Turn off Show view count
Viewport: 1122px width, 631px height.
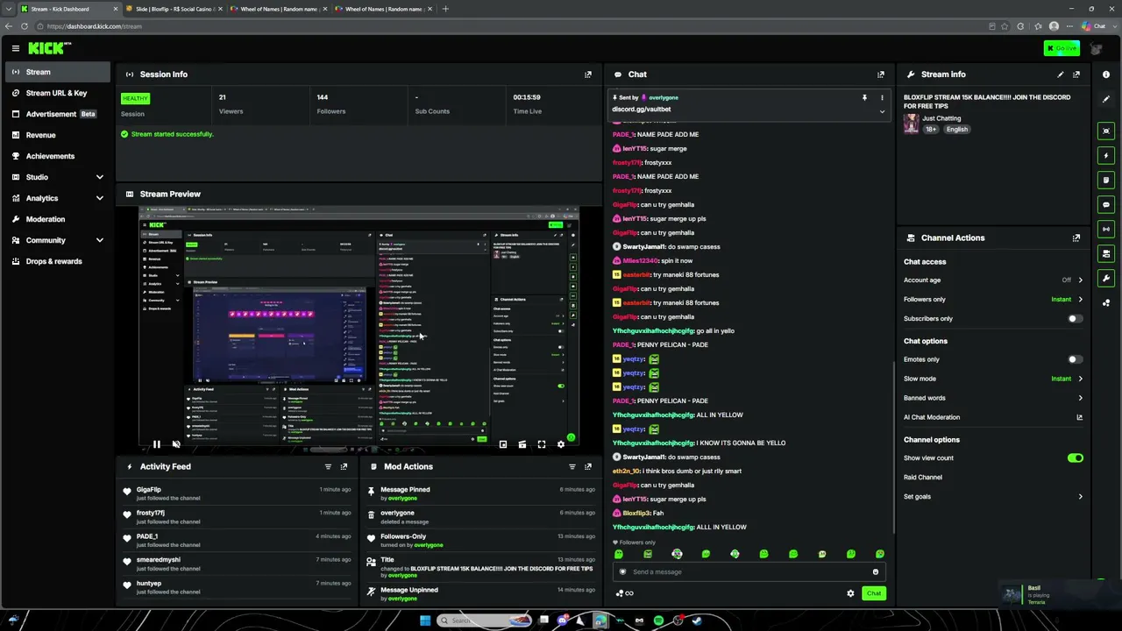pyautogui.click(x=1075, y=458)
